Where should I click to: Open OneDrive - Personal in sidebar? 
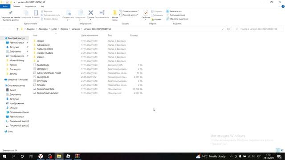(x=18, y=80)
